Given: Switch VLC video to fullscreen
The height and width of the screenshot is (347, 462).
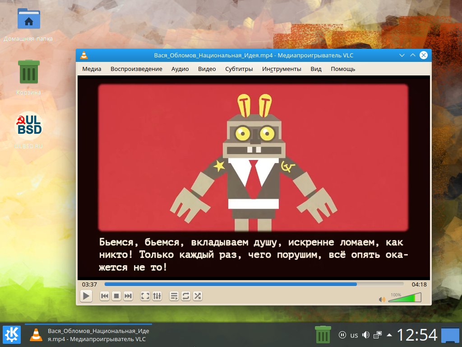Looking at the screenshot, I should [145, 296].
